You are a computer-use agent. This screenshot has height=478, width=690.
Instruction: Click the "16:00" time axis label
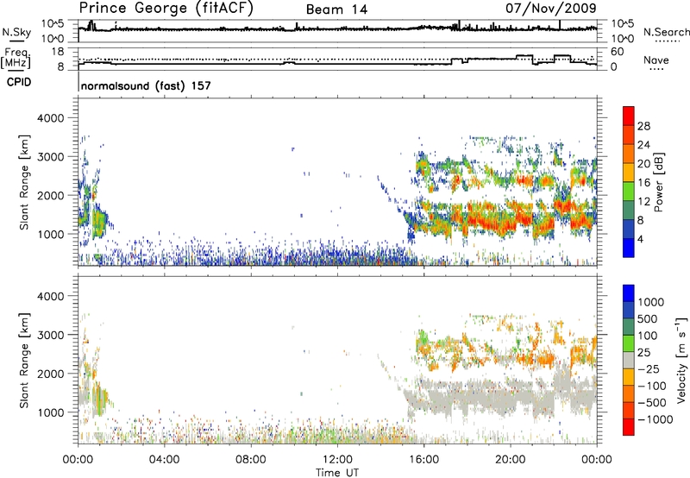[x=423, y=460]
